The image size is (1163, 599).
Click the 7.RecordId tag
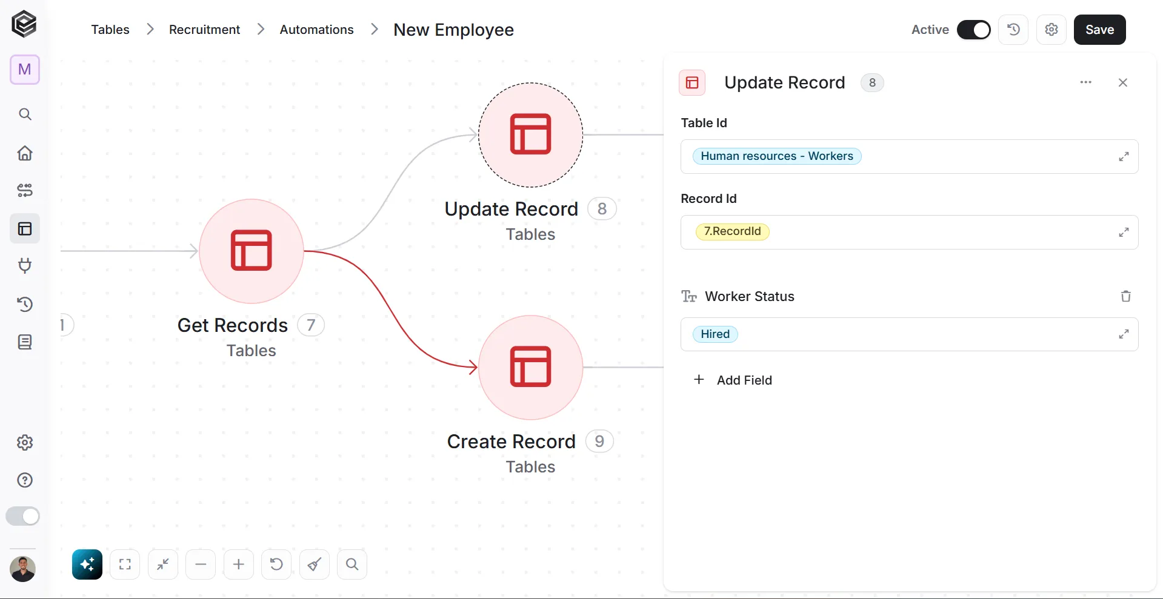[732, 231]
